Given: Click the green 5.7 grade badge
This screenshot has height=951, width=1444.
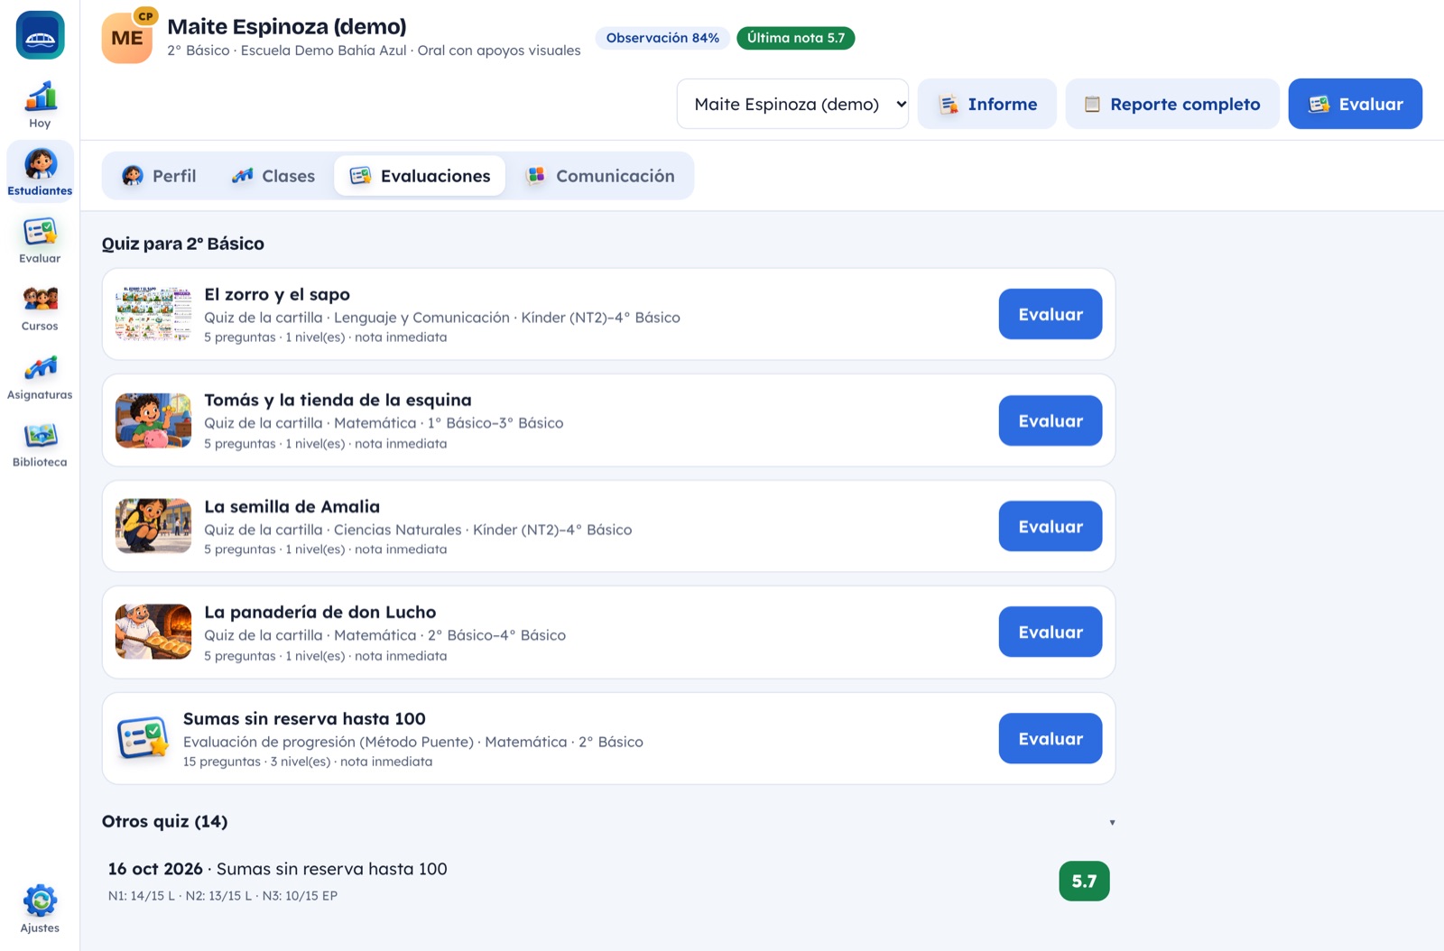Looking at the screenshot, I should click(x=1084, y=881).
